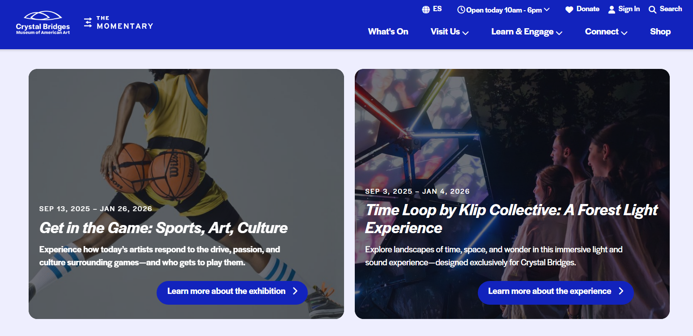Click the magnifying glass Search icon
The image size is (693, 336).
652,9
